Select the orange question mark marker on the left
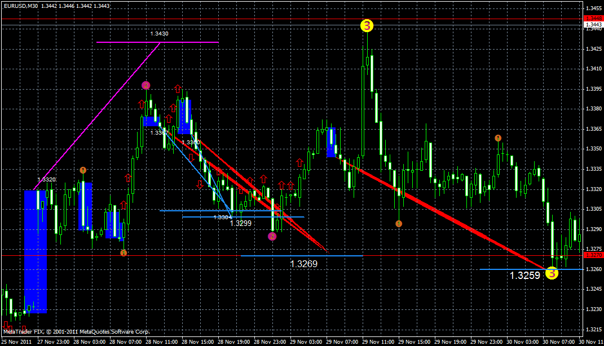Screen dimensions: 604x346 [x=83, y=170]
